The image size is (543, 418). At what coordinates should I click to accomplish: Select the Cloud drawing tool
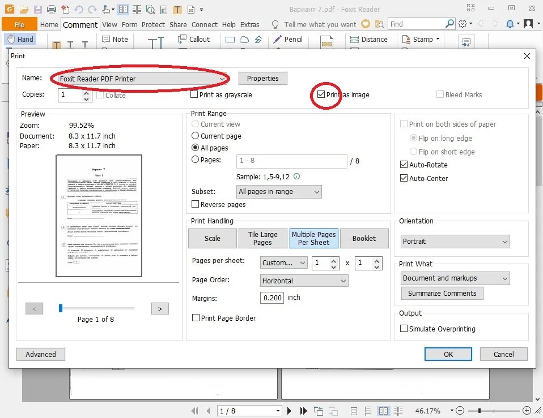pos(244,40)
